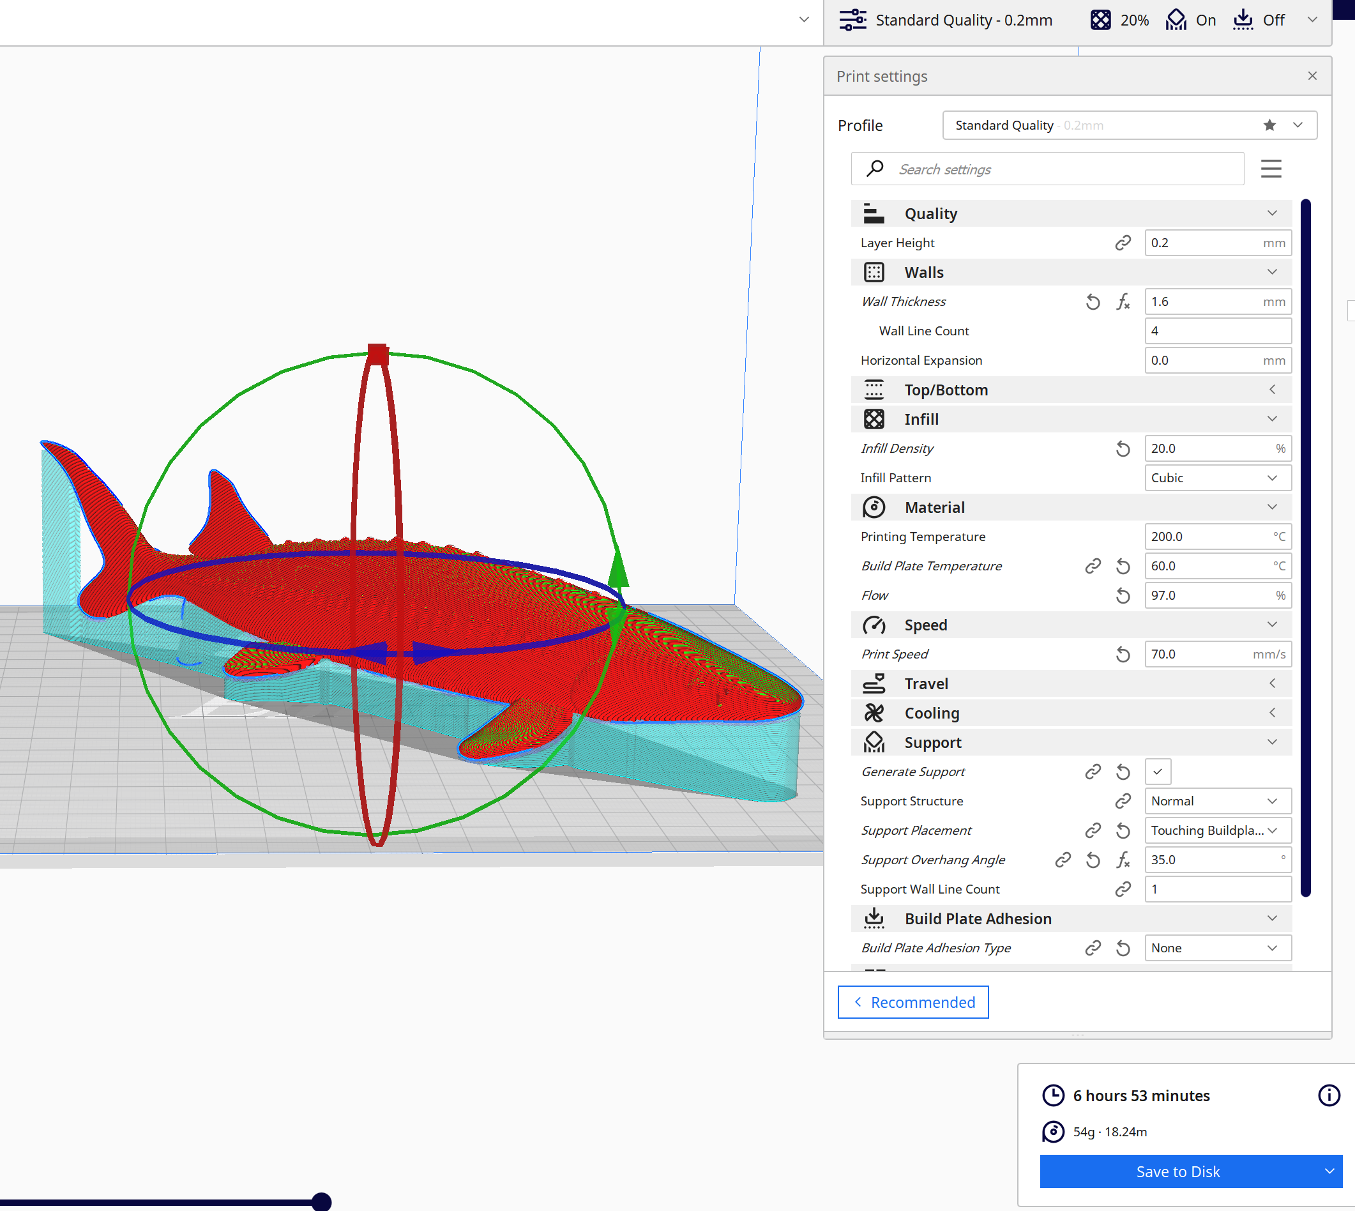The height and width of the screenshot is (1211, 1355).
Task: Reset the Print Speed setting
Action: [x=1123, y=654]
